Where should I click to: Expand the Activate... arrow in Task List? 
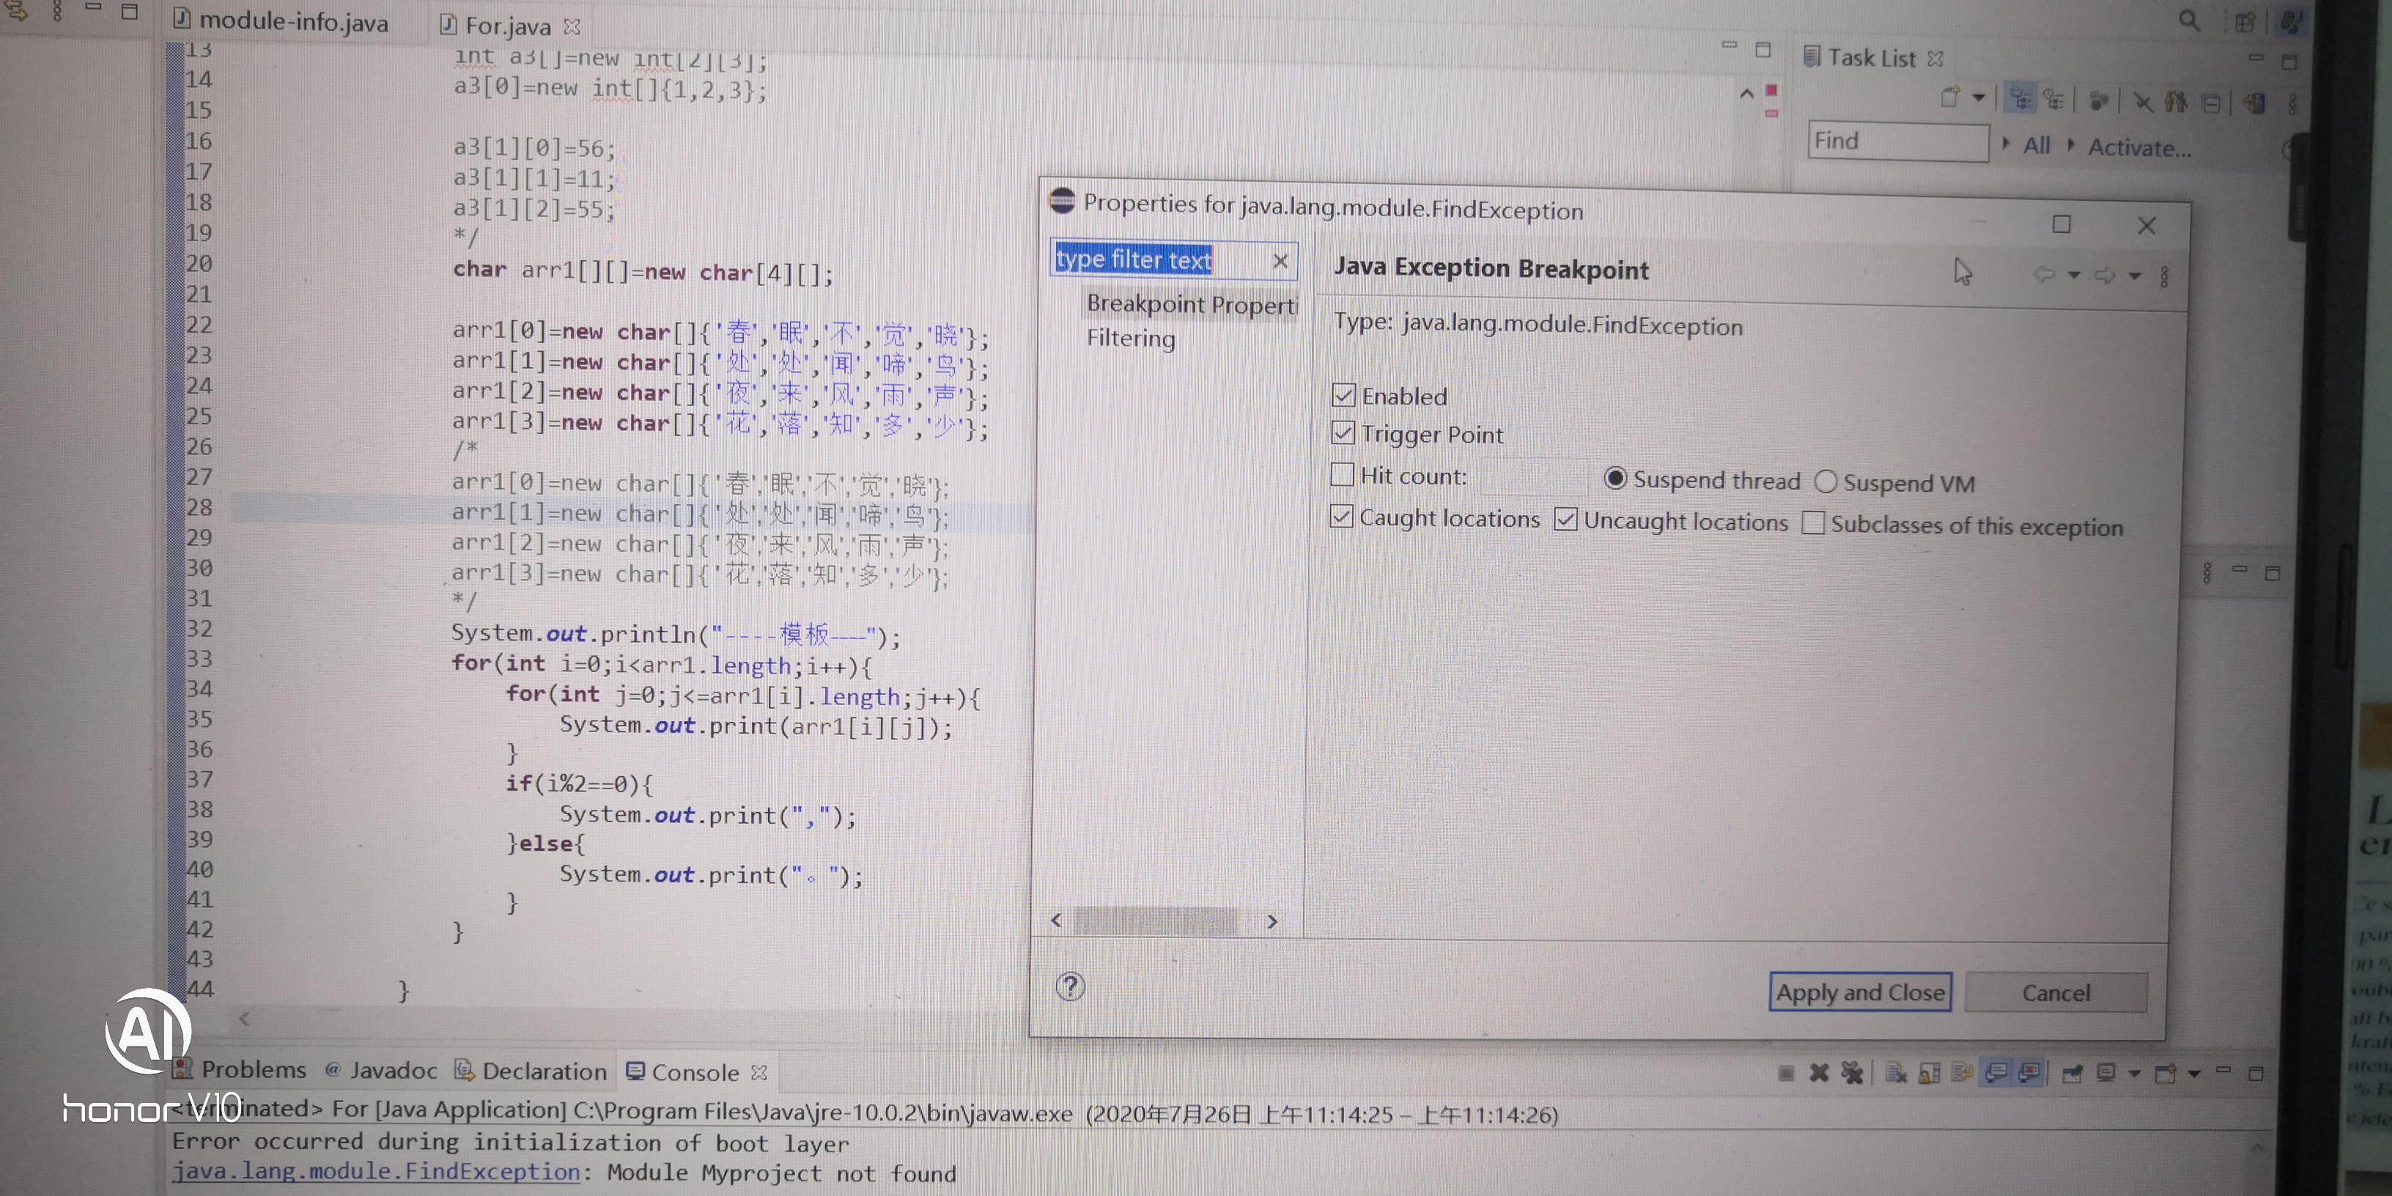[x=2071, y=145]
